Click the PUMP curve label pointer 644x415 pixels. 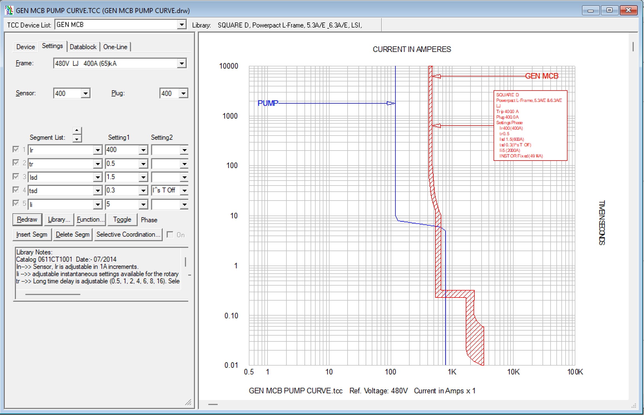tap(391, 103)
